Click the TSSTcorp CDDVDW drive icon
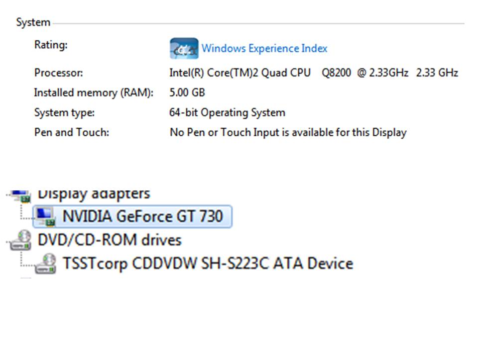This screenshot has width=478, height=358. pos(46,263)
